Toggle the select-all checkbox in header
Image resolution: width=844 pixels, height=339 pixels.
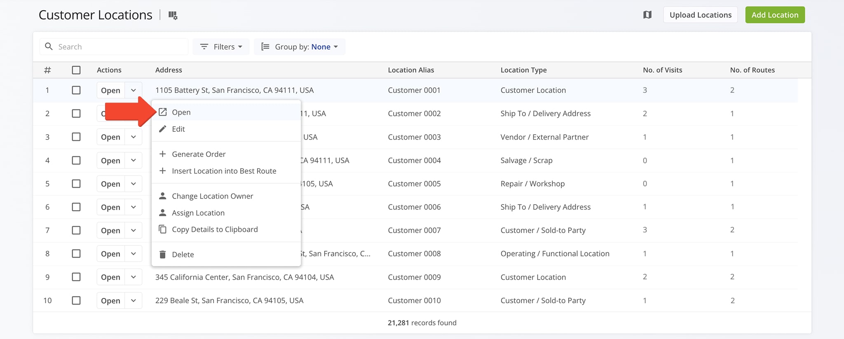[x=76, y=70]
